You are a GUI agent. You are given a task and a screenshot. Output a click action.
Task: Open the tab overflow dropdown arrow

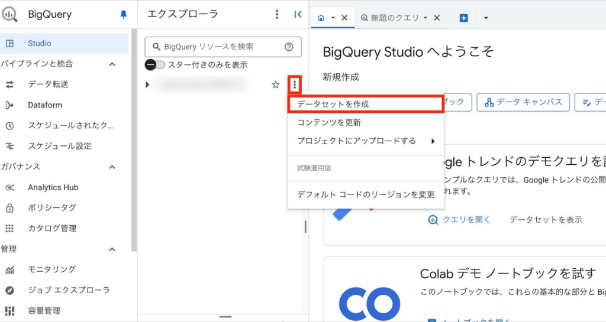pyautogui.click(x=486, y=18)
